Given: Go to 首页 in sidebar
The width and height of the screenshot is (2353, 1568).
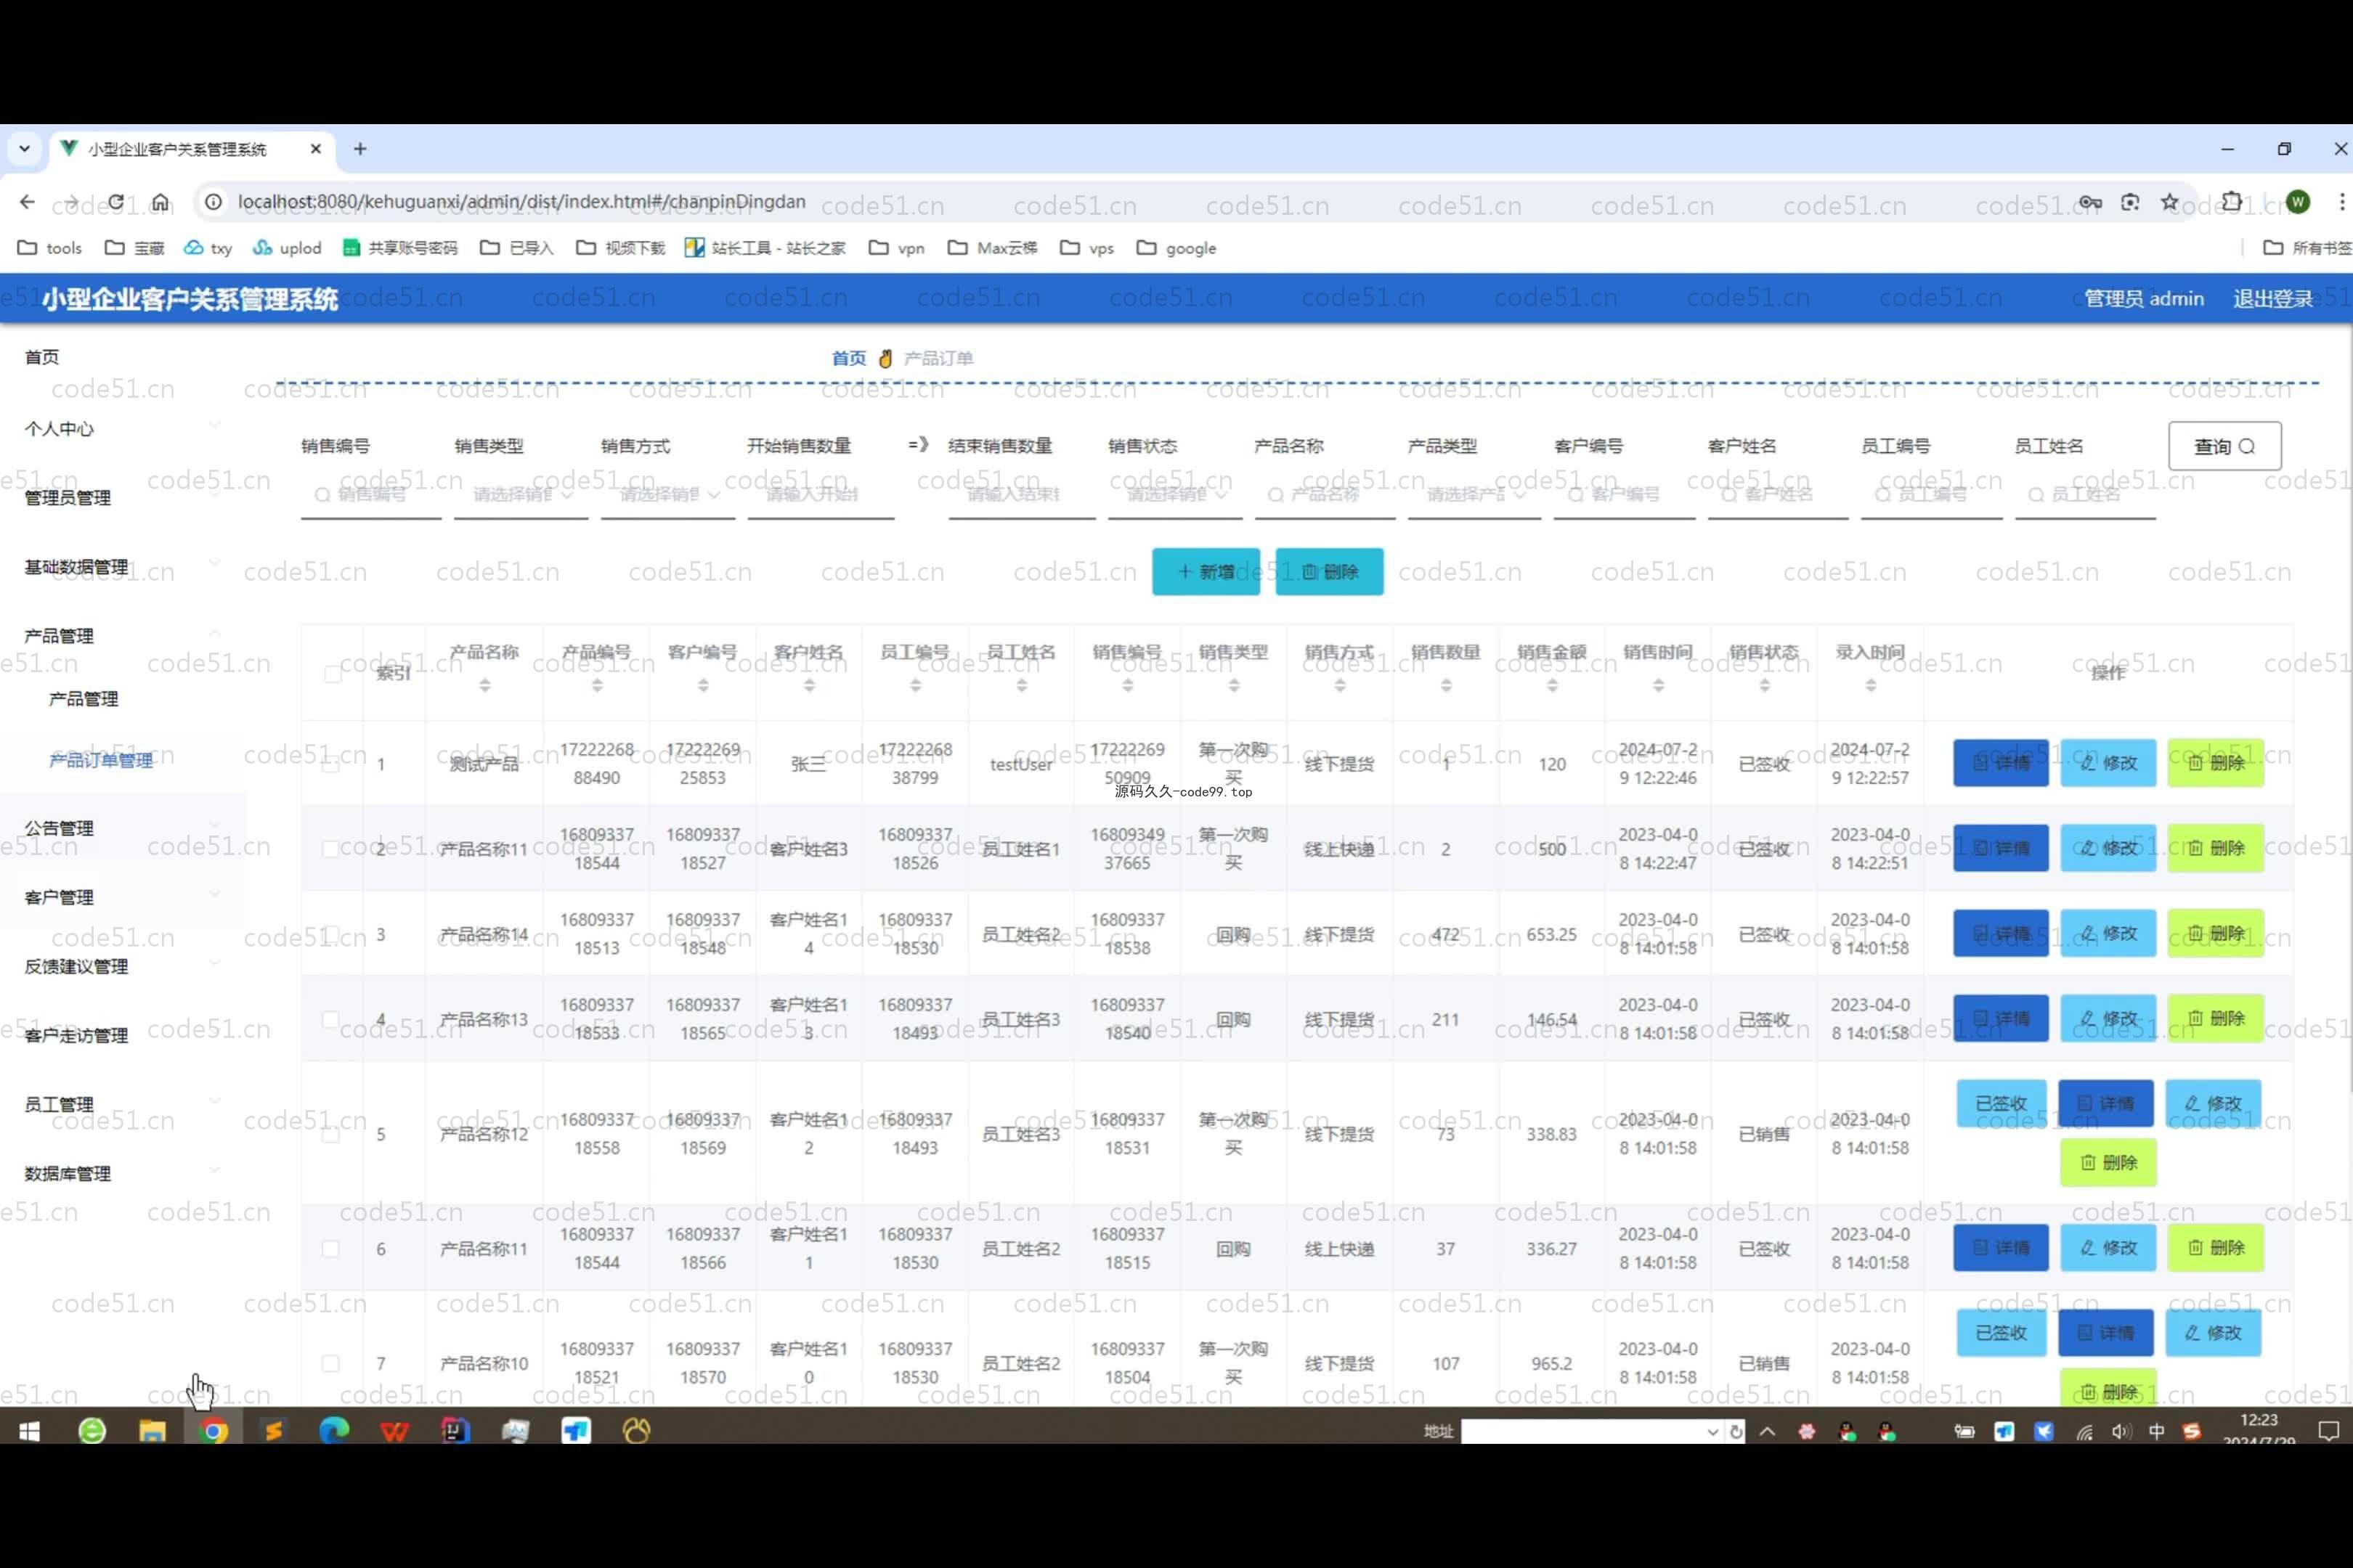Looking at the screenshot, I should tap(42, 357).
